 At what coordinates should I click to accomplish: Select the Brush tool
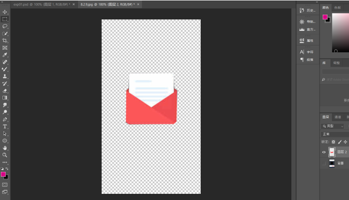(5, 69)
